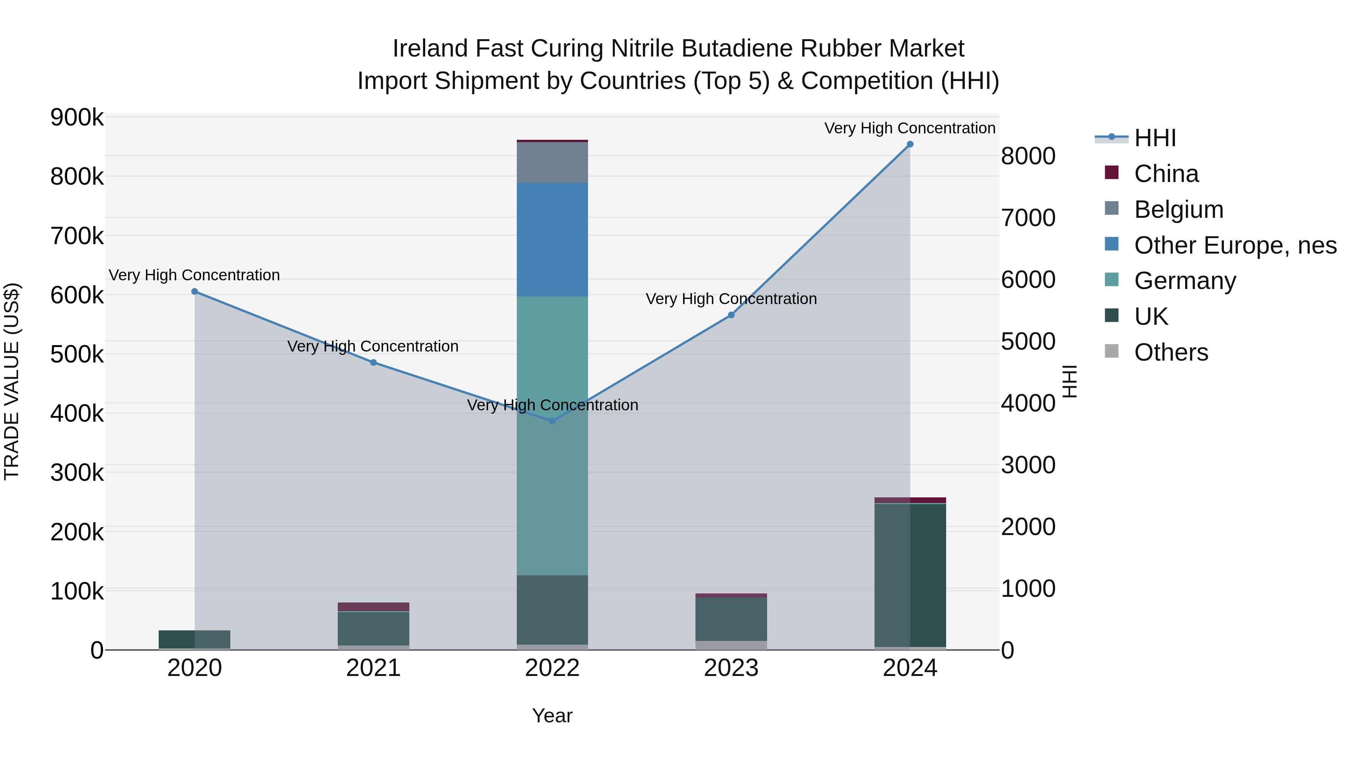Toggle the Belgium legend entry

pos(1164,209)
